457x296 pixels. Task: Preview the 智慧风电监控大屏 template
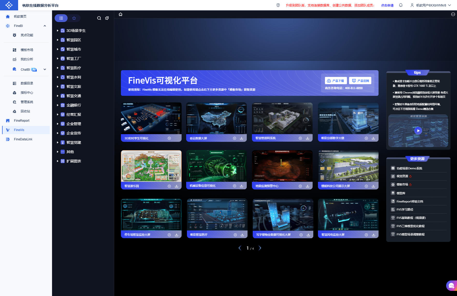point(366,235)
